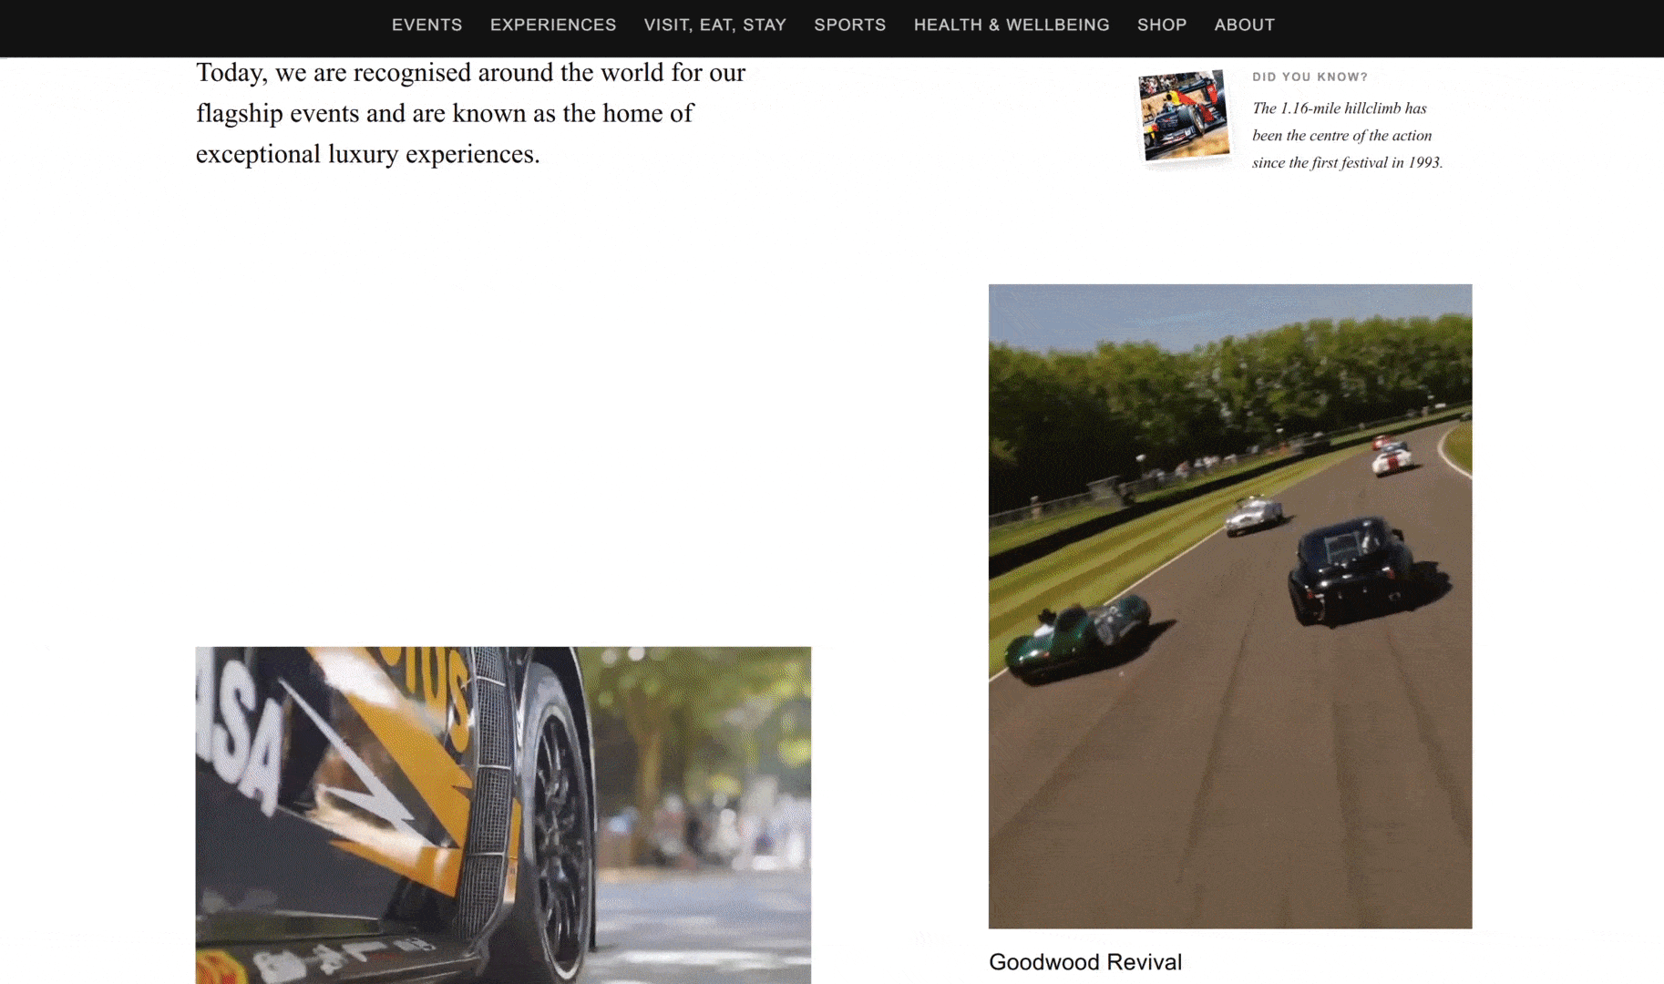Image resolution: width=1664 pixels, height=984 pixels.
Task: Click the Goodwood Revival title link
Action: [x=1084, y=962]
